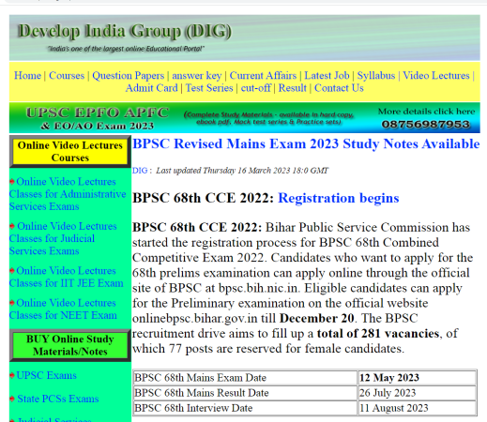Select 'BPSC 68th Mains Exam Date' cell
The height and width of the screenshot is (422, 487).
point(245,378)
